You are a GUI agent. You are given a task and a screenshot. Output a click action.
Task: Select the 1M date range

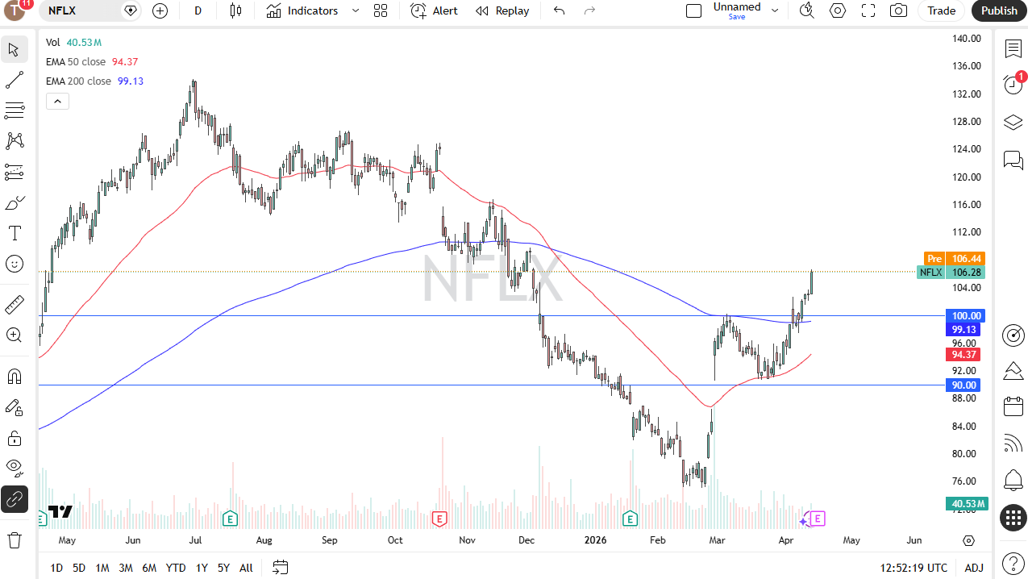click(x=102, y=568)
